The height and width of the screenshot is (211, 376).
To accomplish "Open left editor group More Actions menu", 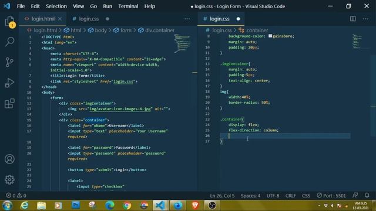I will (x=187, y=19).
